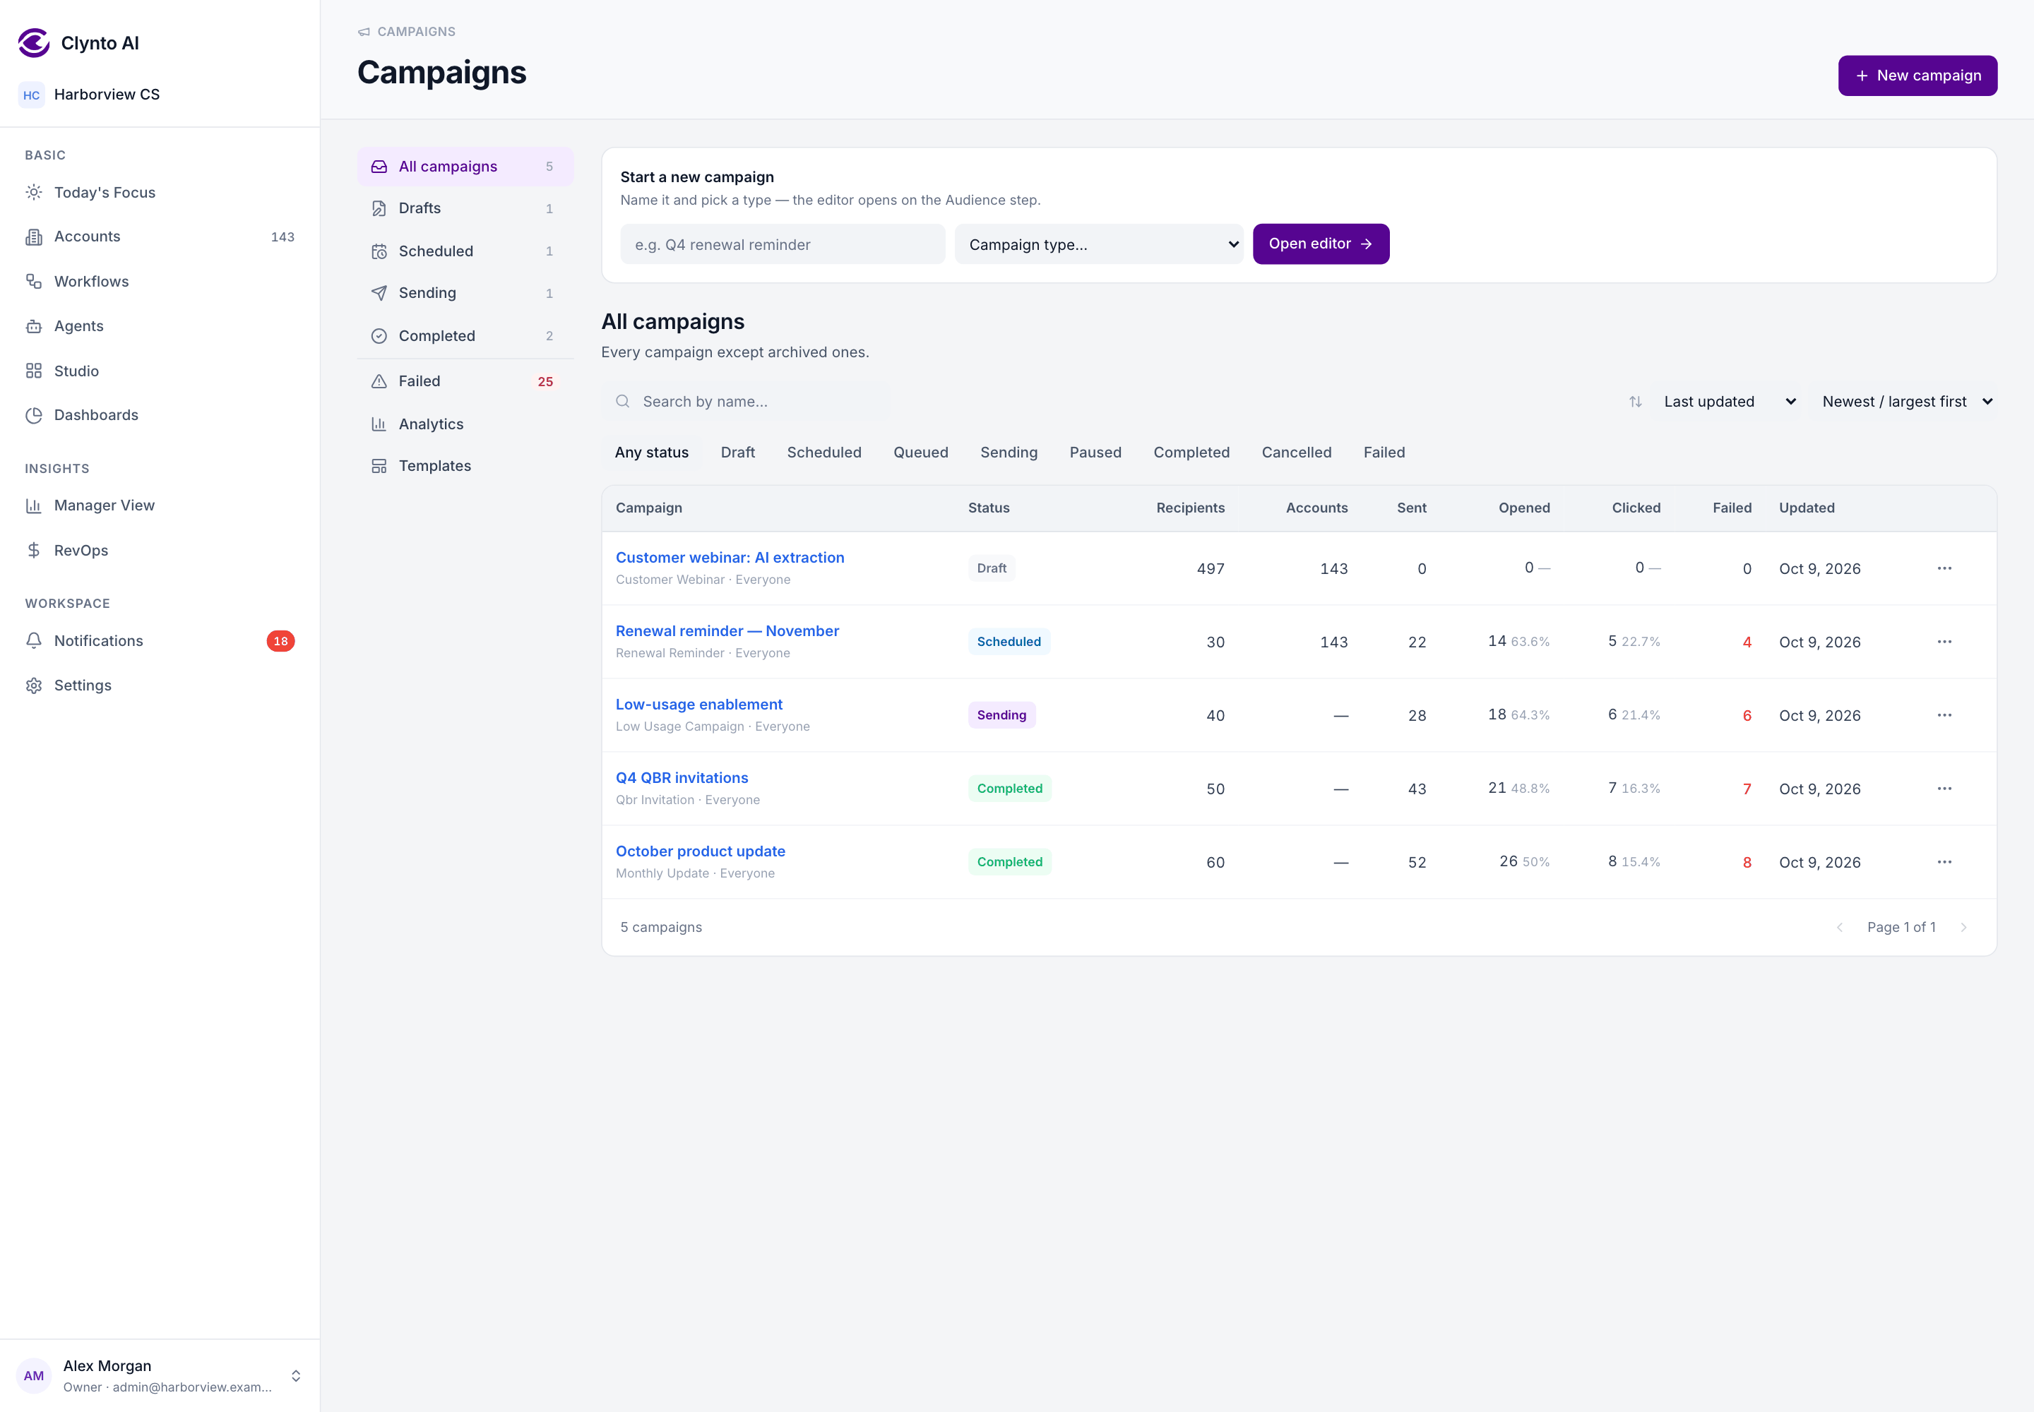Select the Queued status filter

[920, 452]
